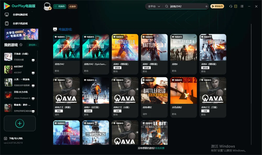Clear the search text with the clear icon

click(206, 7)
